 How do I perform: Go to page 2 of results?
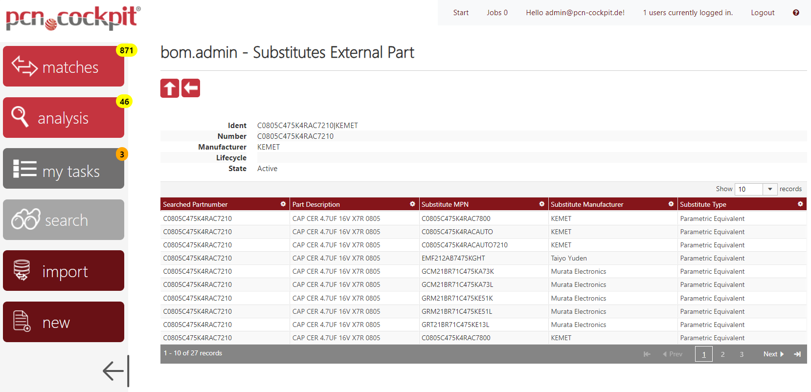click(x=722, y=354)
